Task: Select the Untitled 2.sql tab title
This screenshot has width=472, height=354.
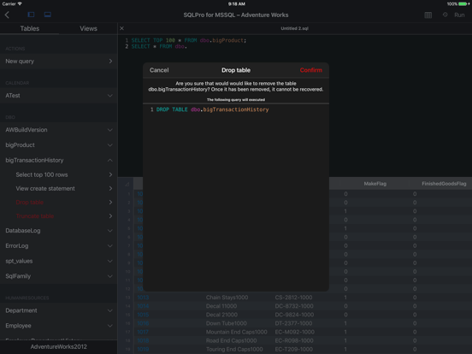Action: (294, 28)
